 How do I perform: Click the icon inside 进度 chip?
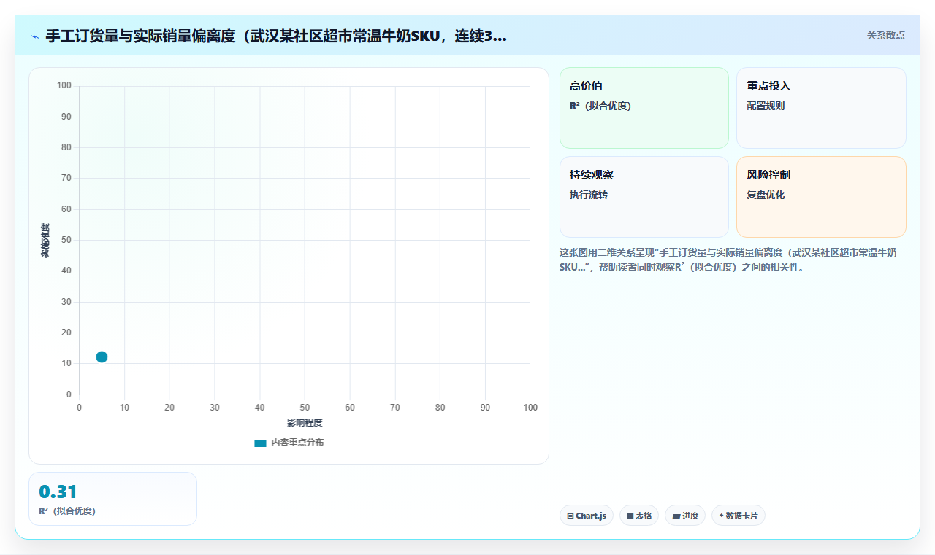[676, 516]
